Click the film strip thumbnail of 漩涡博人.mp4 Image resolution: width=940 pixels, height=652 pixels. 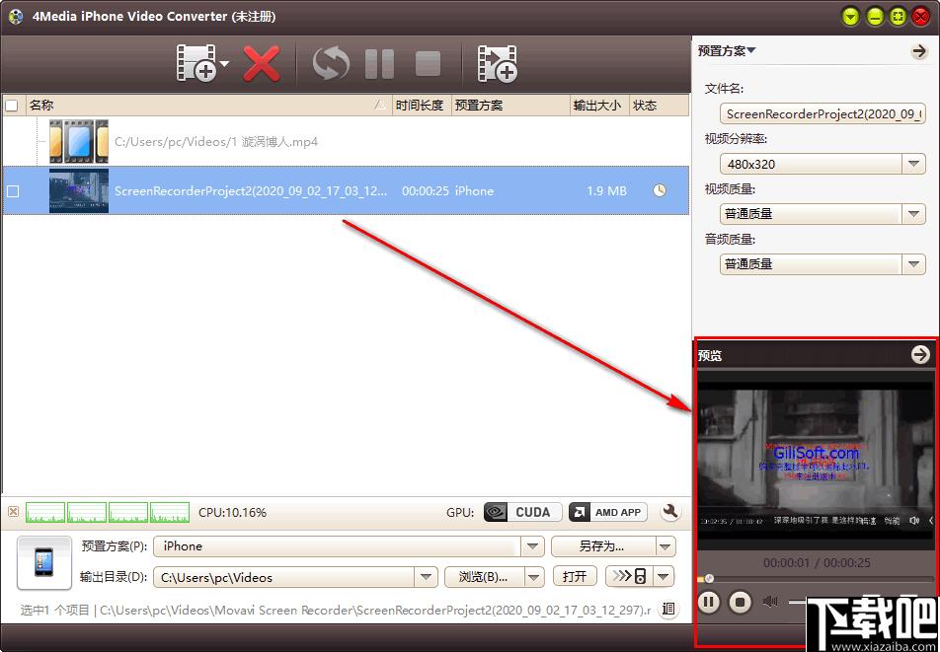[x=79, y=141]
